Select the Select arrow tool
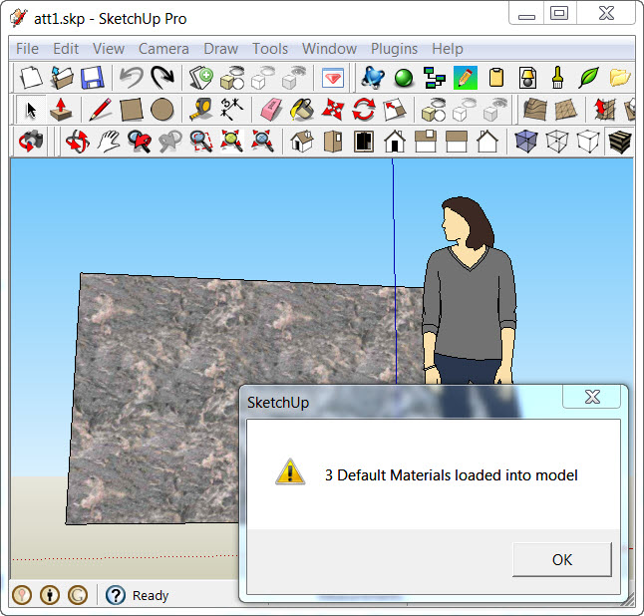 click(x=32, y=110)
